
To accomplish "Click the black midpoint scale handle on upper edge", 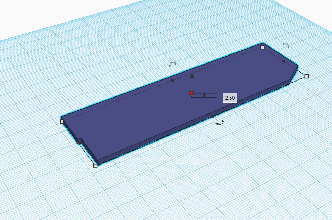I will coord(172,80).
